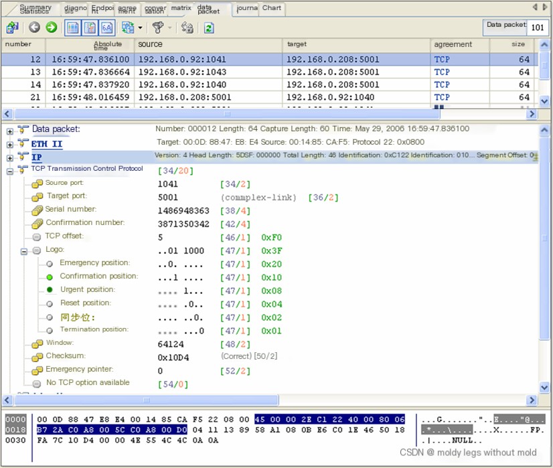
Task: Select the Window field icon
Action: click(37, 344)
